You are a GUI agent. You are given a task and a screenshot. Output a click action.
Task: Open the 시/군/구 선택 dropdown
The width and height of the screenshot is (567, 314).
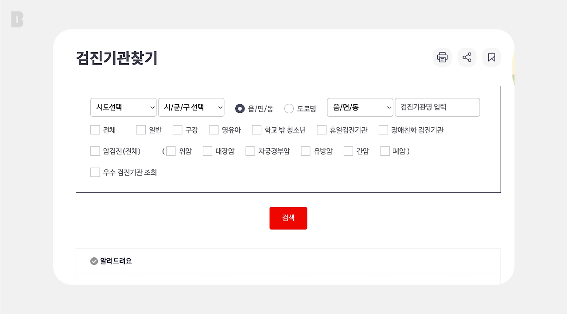[191, 107]
